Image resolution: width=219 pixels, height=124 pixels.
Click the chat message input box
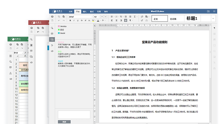pos(74,114)
